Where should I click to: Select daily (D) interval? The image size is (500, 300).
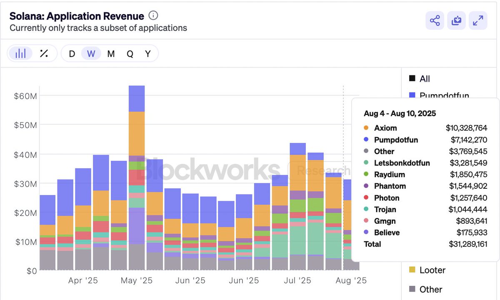click(x=72, y=54)
